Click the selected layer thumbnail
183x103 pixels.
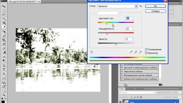coord(126,102)
